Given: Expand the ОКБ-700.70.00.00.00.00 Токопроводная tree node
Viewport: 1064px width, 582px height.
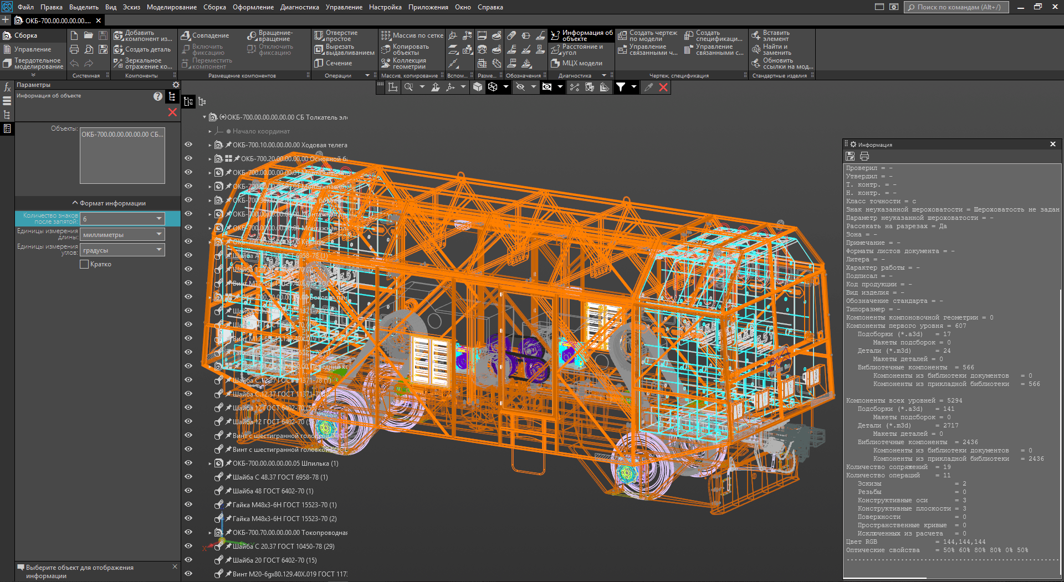Looking at the screenshot, I should (210, 533).
